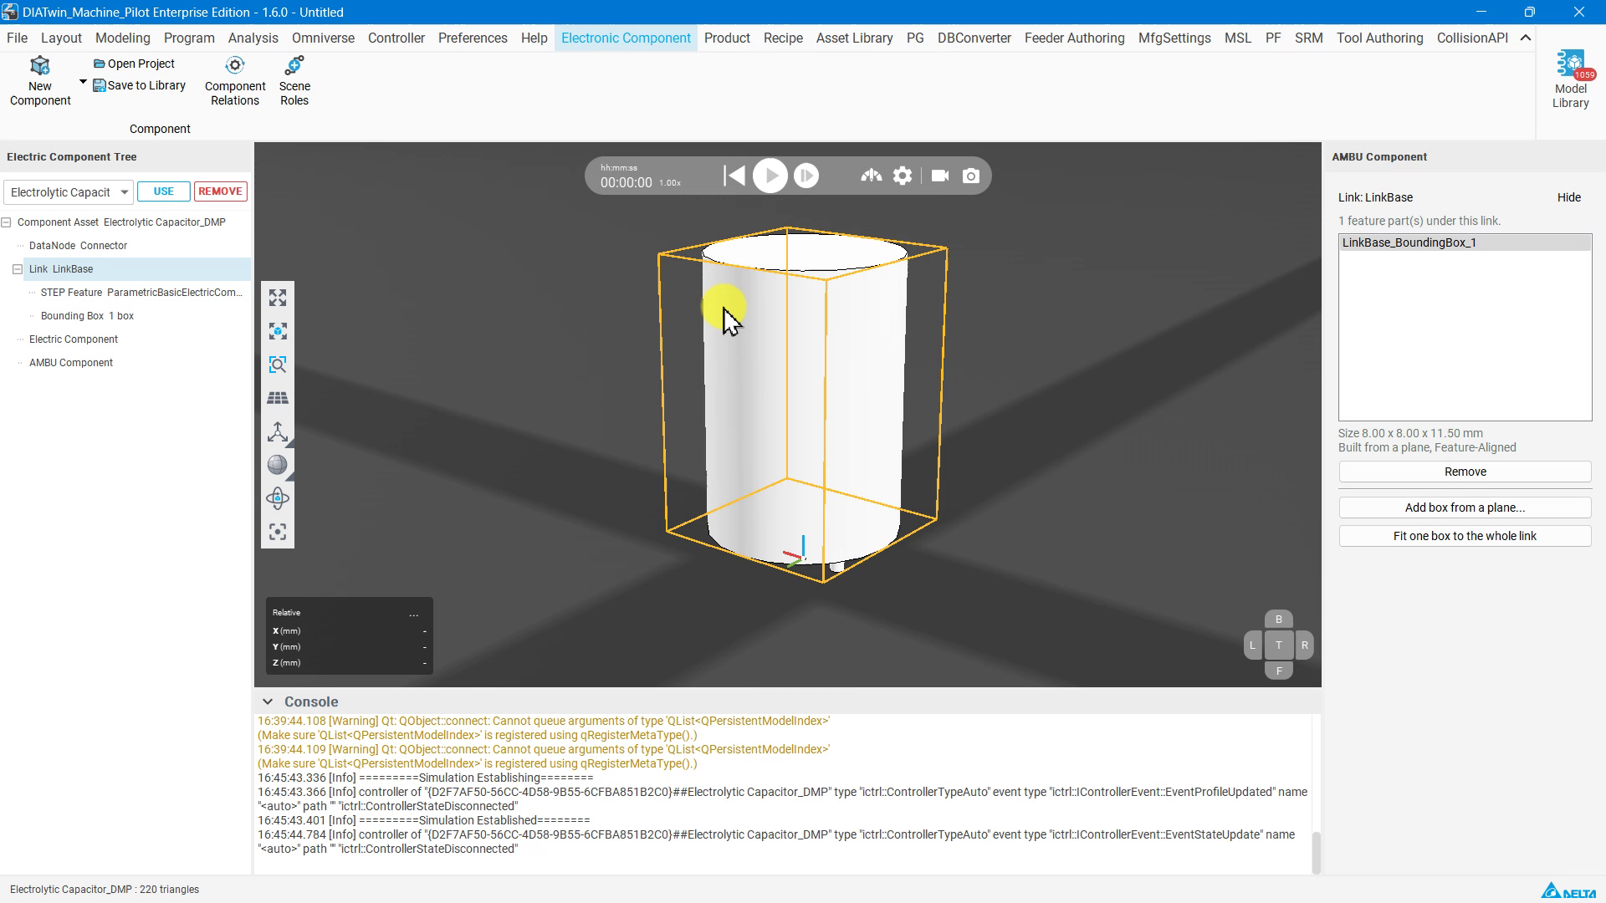1606x903 pixels.
Task: Click Save to Library
Action: click(x=140, y=85)
